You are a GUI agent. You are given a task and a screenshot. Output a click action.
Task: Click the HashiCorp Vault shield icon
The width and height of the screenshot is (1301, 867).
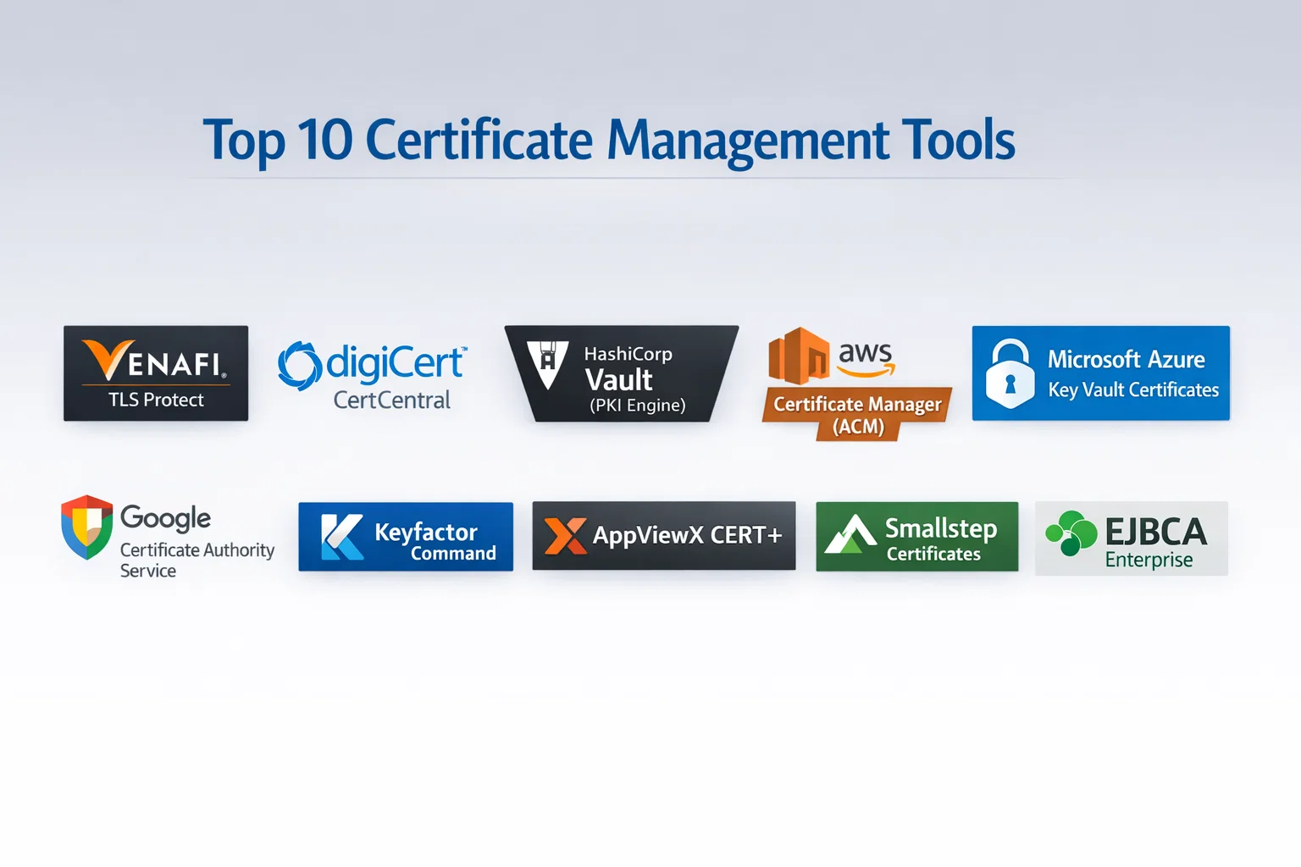[547, 363]
